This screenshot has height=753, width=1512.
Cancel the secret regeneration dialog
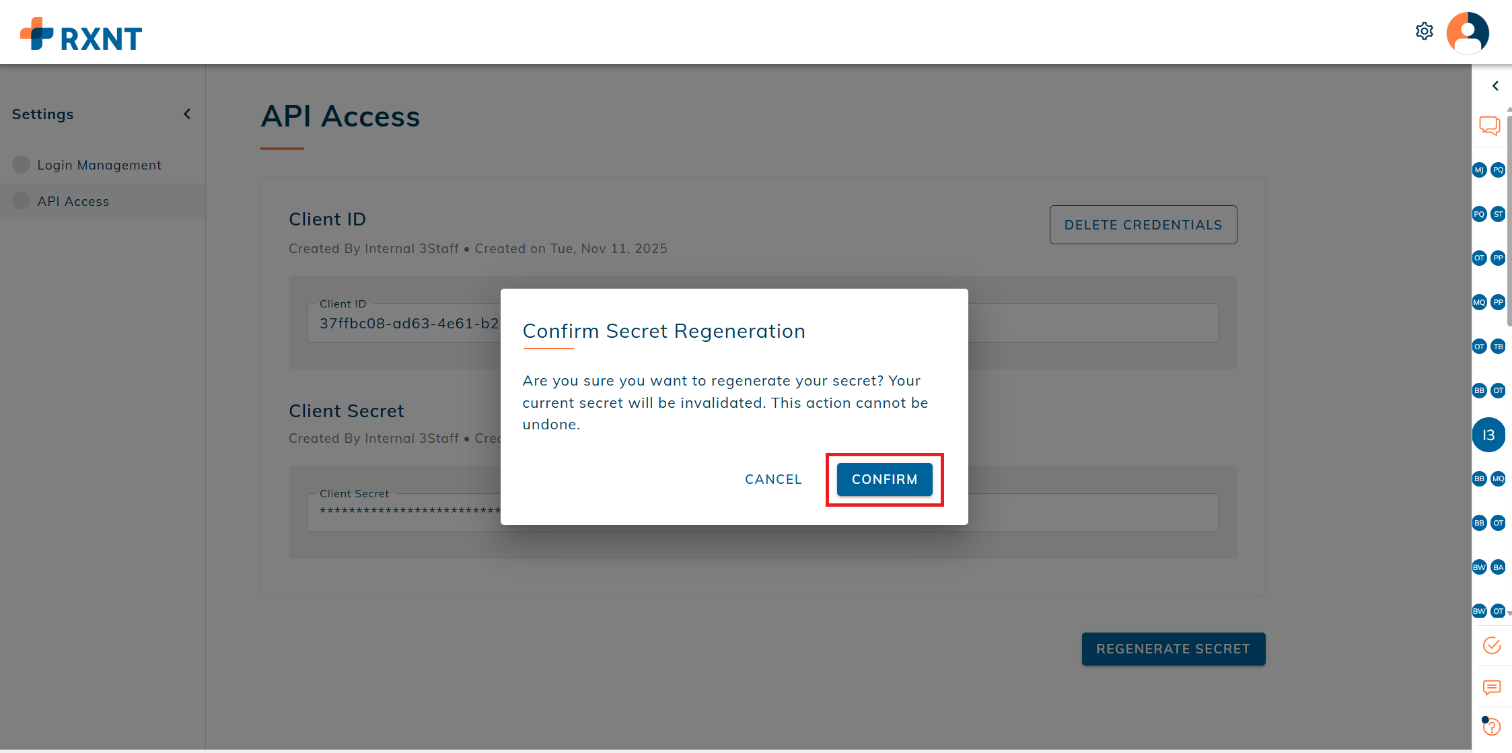(x=773, y=479)
